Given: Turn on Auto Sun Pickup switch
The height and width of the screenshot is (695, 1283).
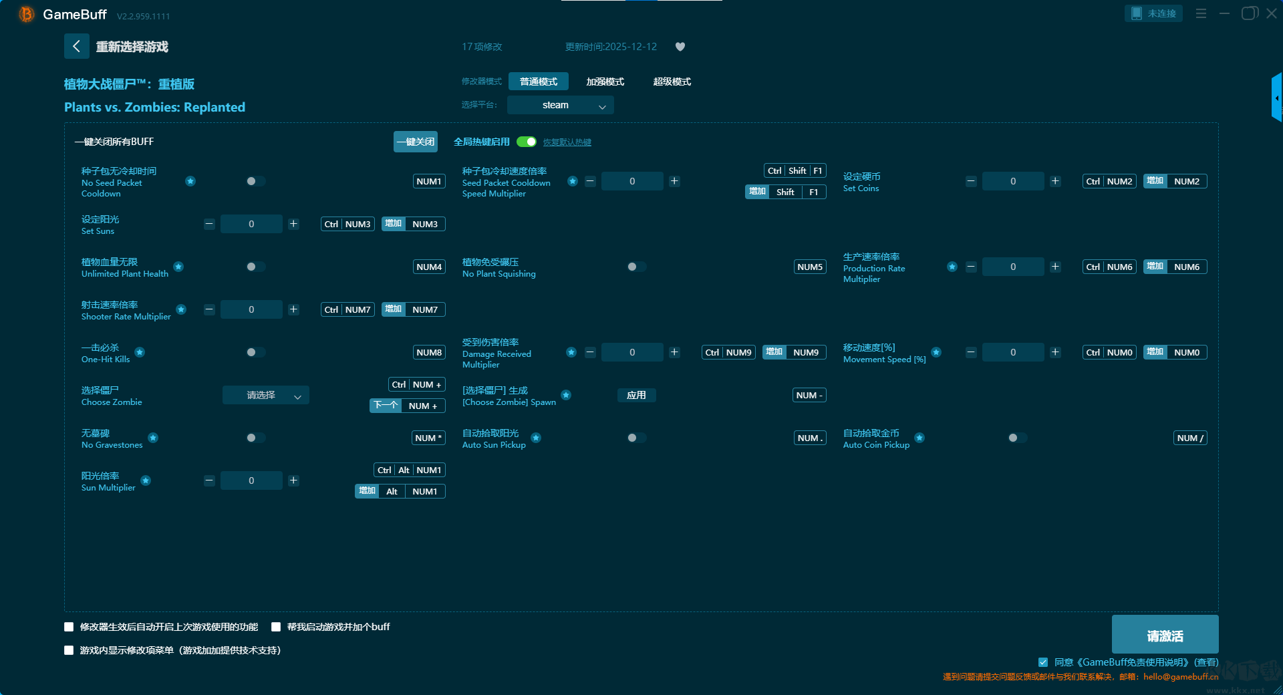Looking at the screenshot, I should [636, 438].
